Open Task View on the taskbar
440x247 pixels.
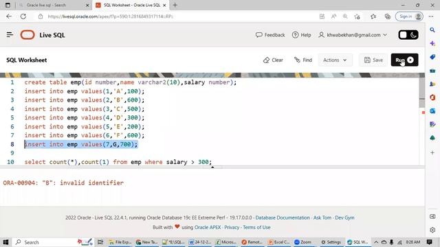click(x=100, y=242)
